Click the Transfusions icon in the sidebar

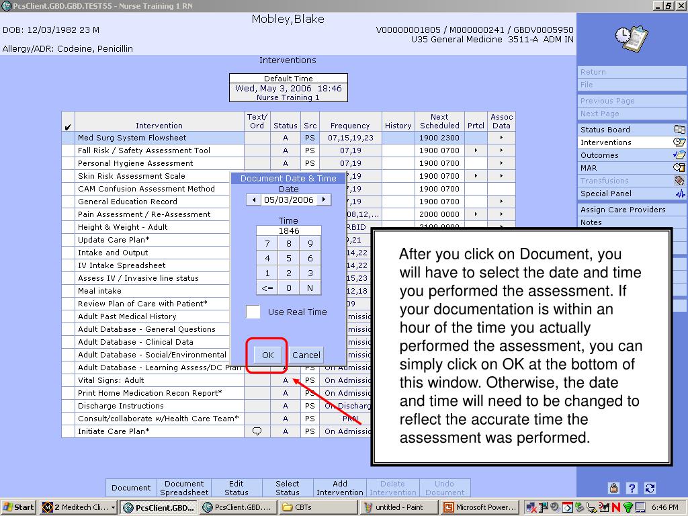coord(679,180)
